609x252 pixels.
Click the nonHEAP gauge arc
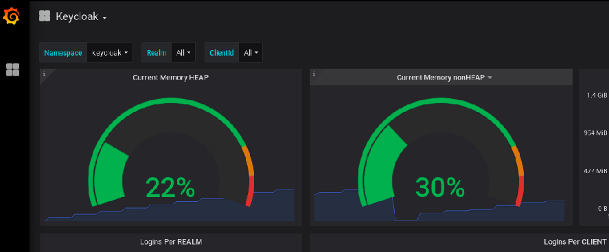pyautogui.click(x=441, y=152)
